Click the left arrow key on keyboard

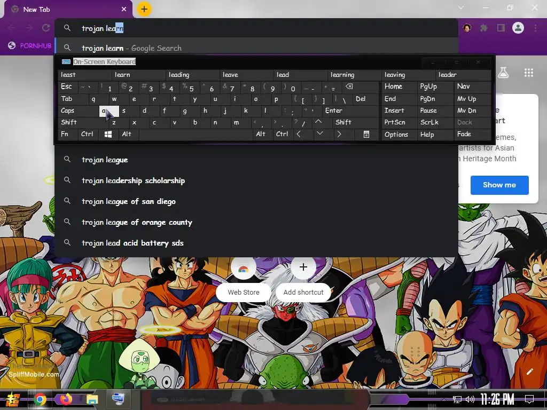(299, 134)
